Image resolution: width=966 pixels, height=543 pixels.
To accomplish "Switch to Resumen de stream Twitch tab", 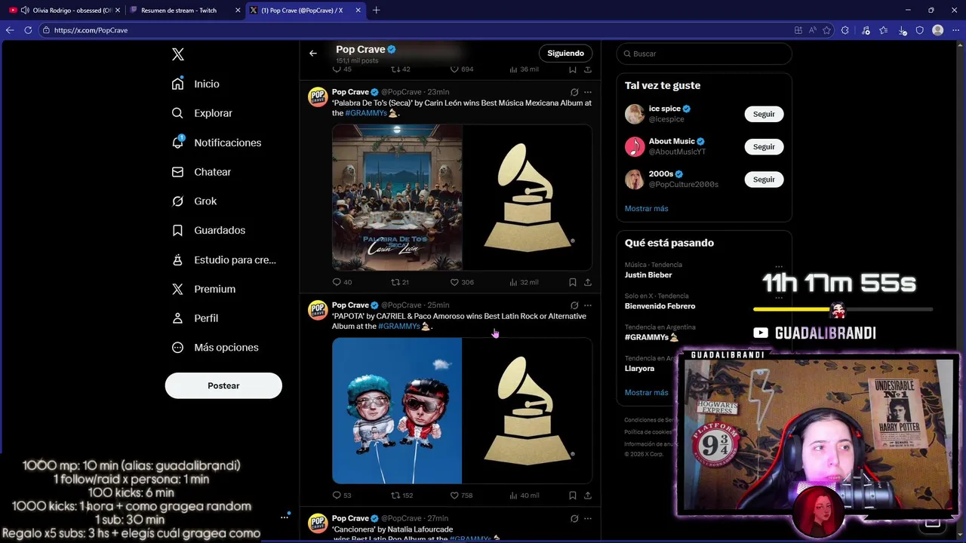I will (x=183, y=10).
